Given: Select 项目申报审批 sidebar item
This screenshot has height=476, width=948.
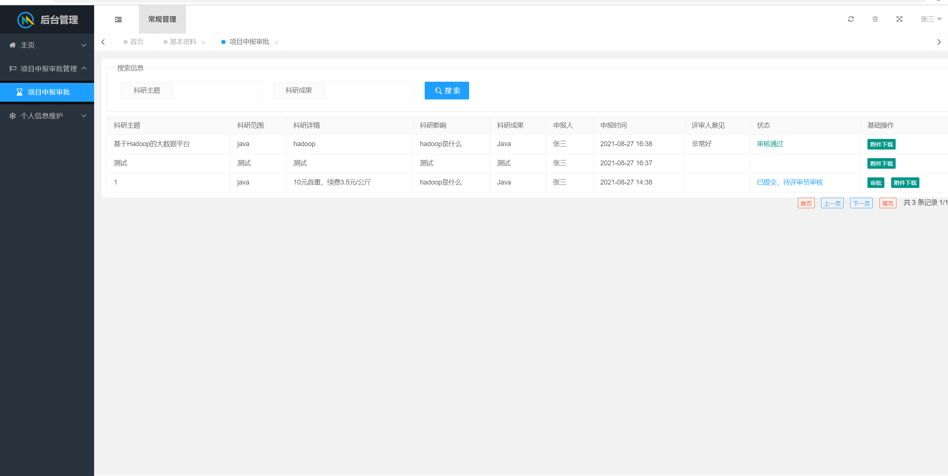Looking at the screenshot, I should point(49,92).
